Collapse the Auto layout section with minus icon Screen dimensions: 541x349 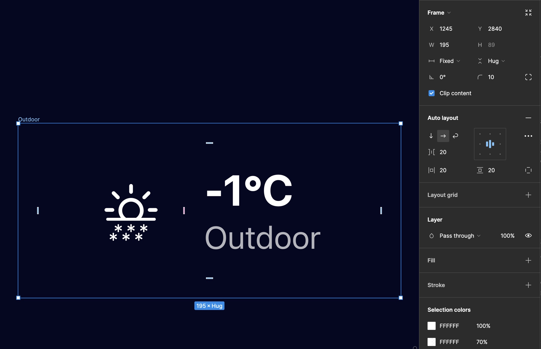[x=529, y=118]
